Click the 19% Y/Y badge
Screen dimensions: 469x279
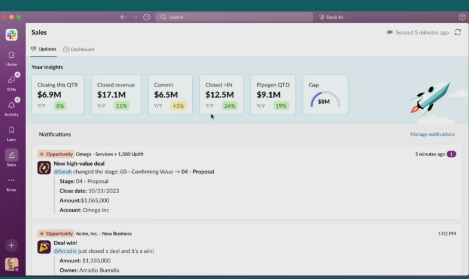(x=281, y=106)
